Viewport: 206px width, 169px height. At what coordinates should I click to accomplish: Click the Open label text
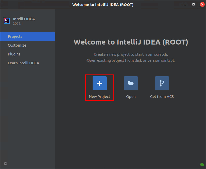[x=131, y=97]
